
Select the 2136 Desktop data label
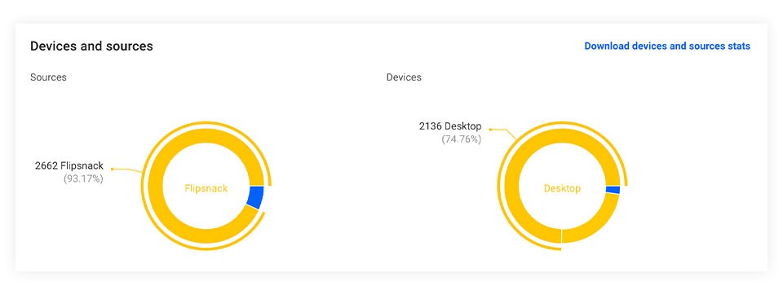pos(450,126)
